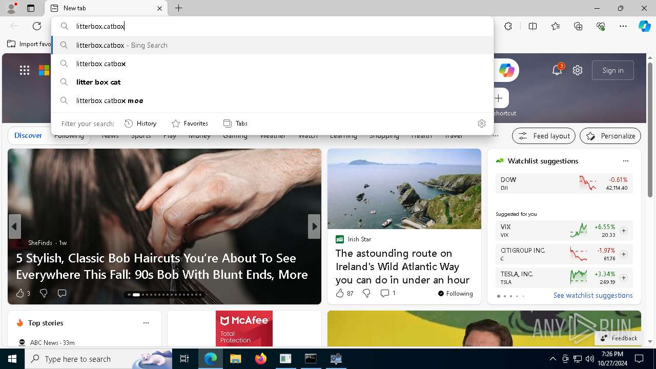
Task: Open the profile icon in title bar
Action: pyautogui.click(x=11, y=8)
